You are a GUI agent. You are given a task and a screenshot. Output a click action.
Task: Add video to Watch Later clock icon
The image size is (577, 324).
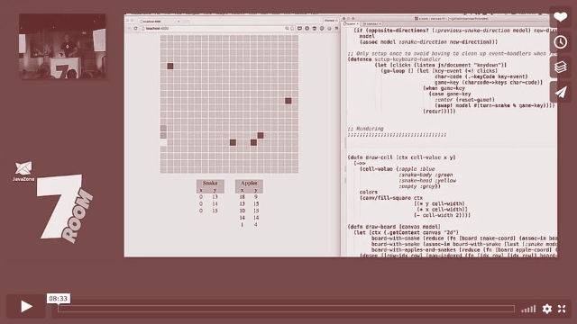[x=560, y=42]
